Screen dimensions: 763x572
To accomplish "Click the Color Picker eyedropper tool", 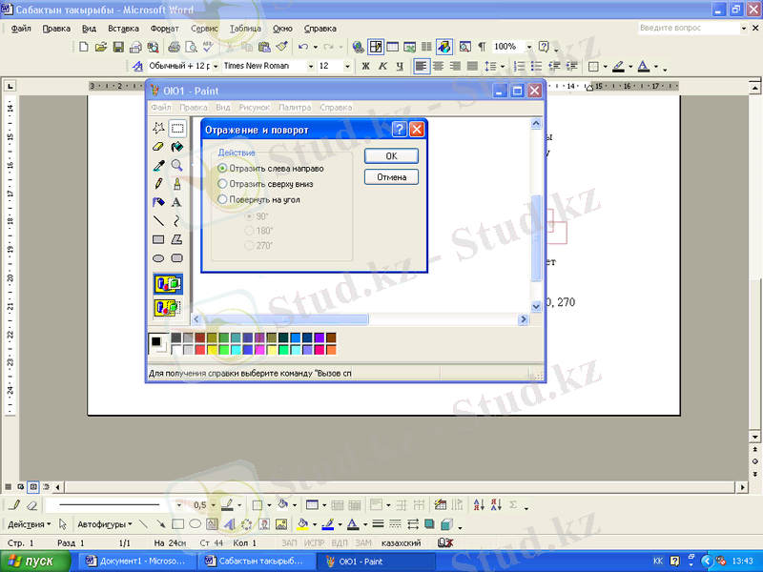I will (x=158, y=165).
